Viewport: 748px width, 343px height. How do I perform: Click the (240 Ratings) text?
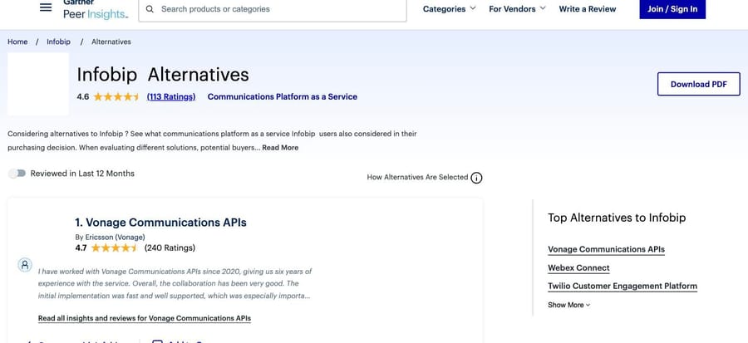(x=170, y=247)
